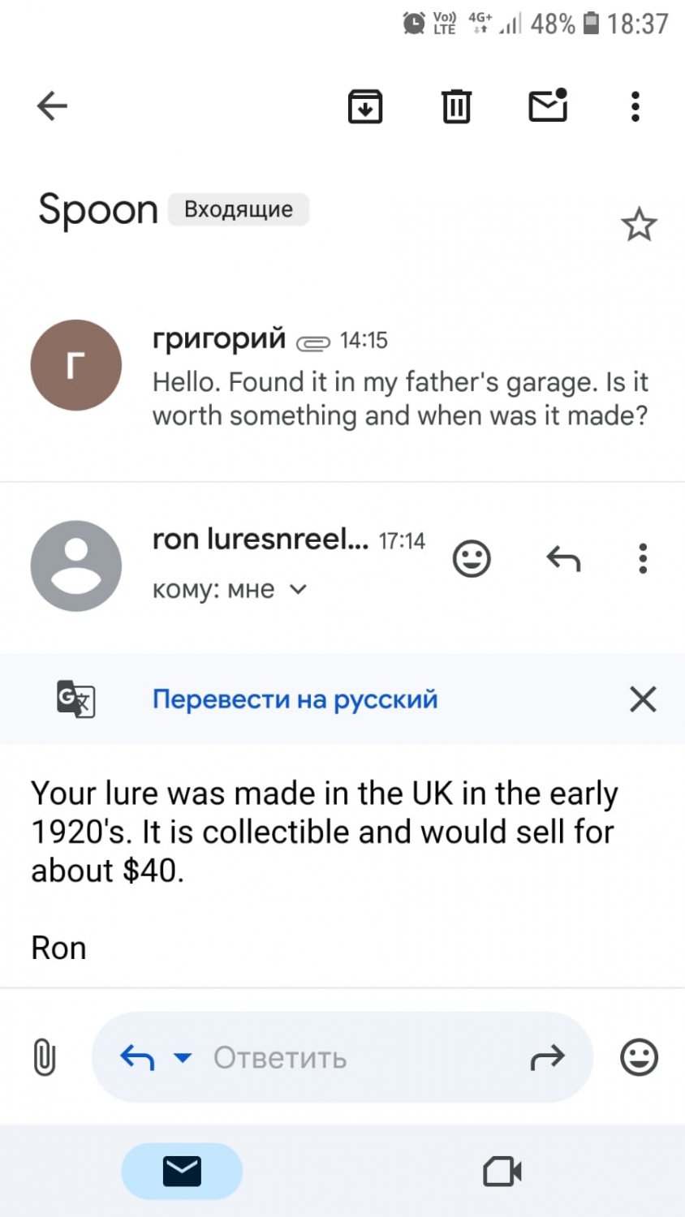Archive this Spoon conversation
This screenshot has height=1217, width=685.
pyautogui.click(x=365, y=106)
